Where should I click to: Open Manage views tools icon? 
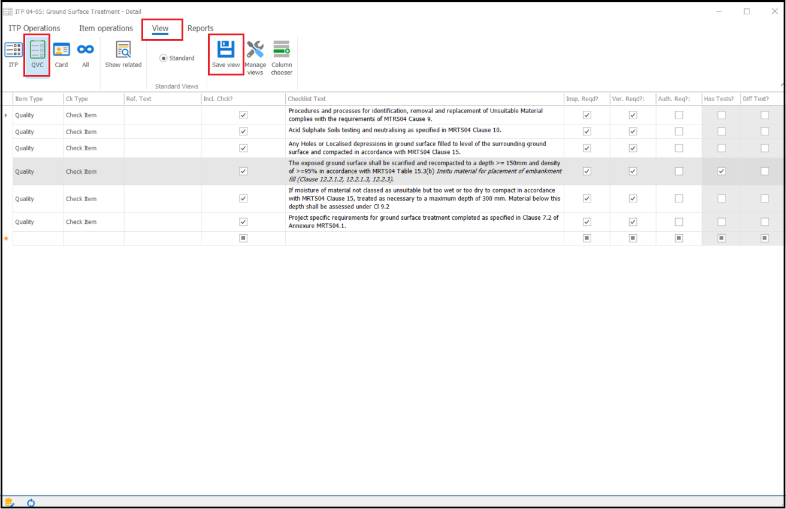click(255, 51)
